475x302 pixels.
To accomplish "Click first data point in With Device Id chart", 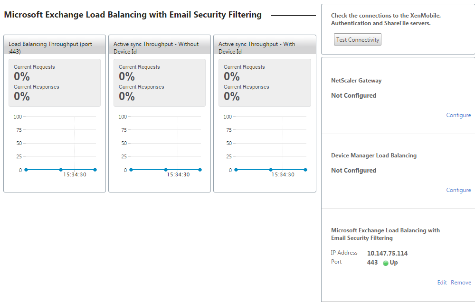I will point(236,169).
